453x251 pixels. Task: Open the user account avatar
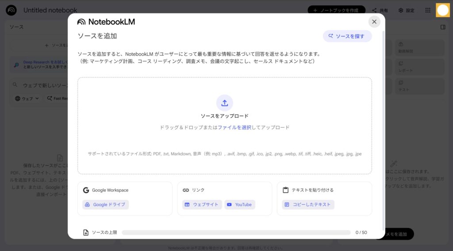[x=442, y=10]
